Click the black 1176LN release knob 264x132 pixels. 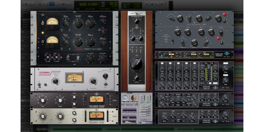coord(74,103)
